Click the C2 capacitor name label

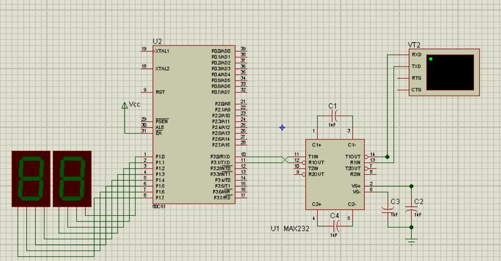point(418,201)
